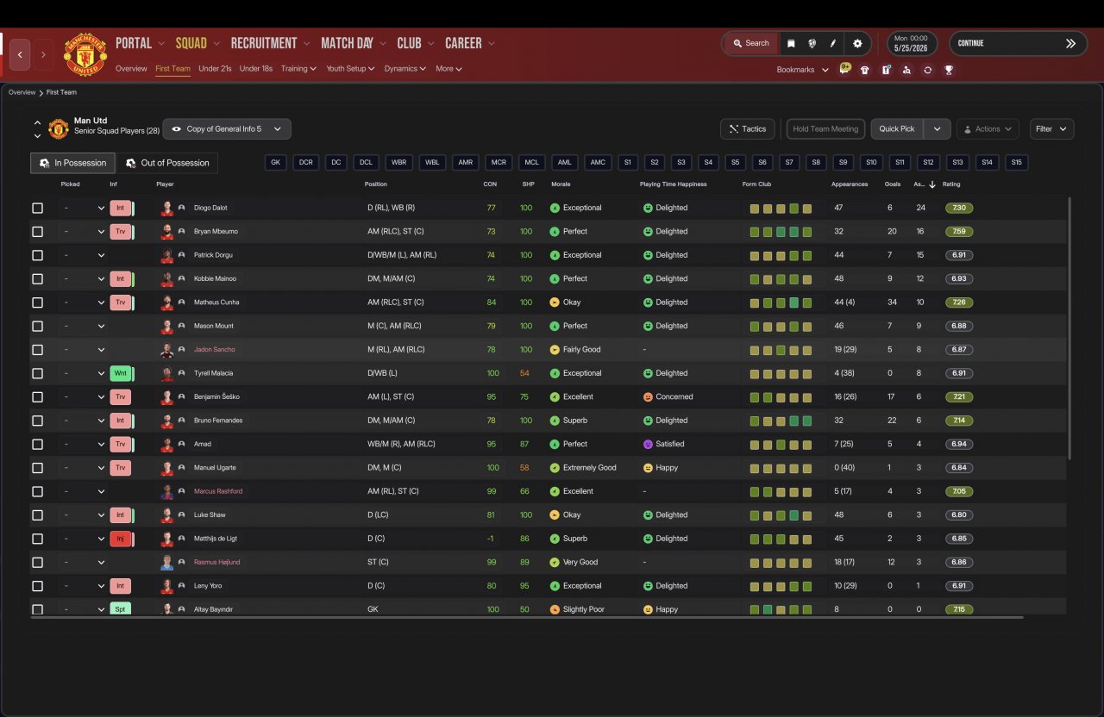Click the trophy icon in bookmarks bar
This screenshot has height=717, width=1104.
(949, 70)
